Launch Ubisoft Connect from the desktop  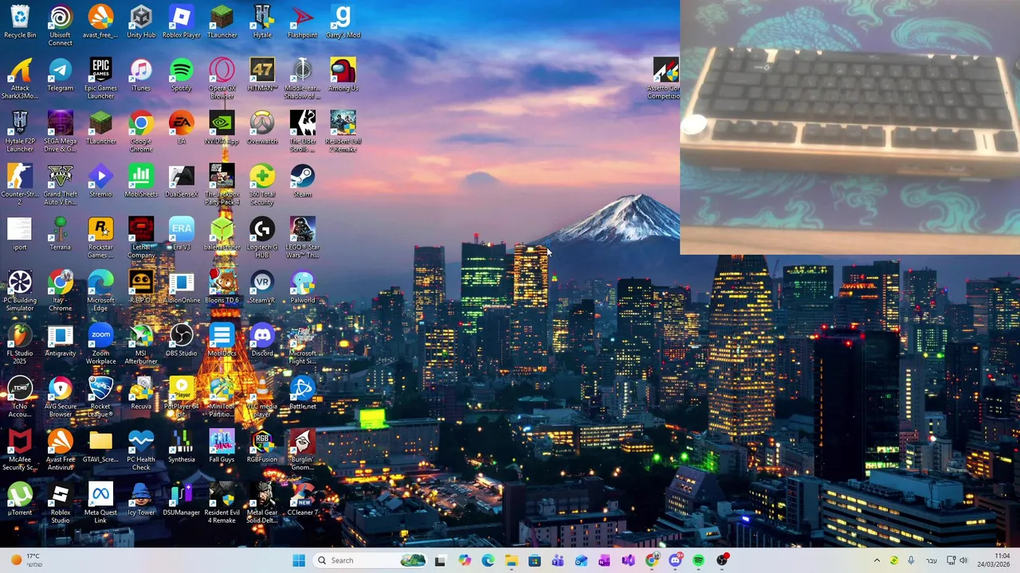61,25
